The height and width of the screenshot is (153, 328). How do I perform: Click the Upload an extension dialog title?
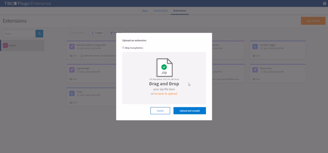coord(134,40)
